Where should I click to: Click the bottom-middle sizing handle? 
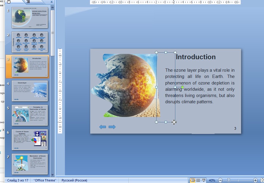(166, 122)
